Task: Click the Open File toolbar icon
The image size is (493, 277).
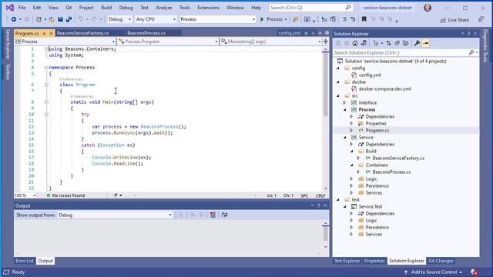Action: (x=52, y=19)
